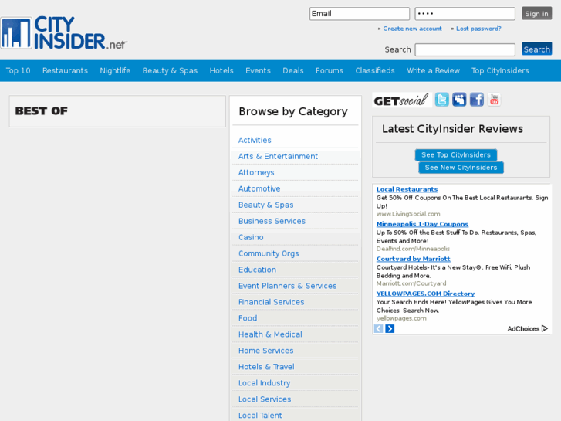Open the Automotive category
The height and width of the screenshot is (421, 561).
click(259, 188)
